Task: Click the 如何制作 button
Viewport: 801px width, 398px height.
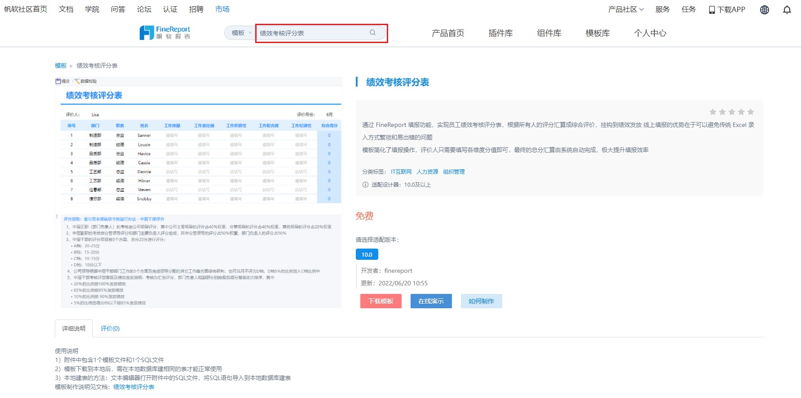Action: click(482, 301)
